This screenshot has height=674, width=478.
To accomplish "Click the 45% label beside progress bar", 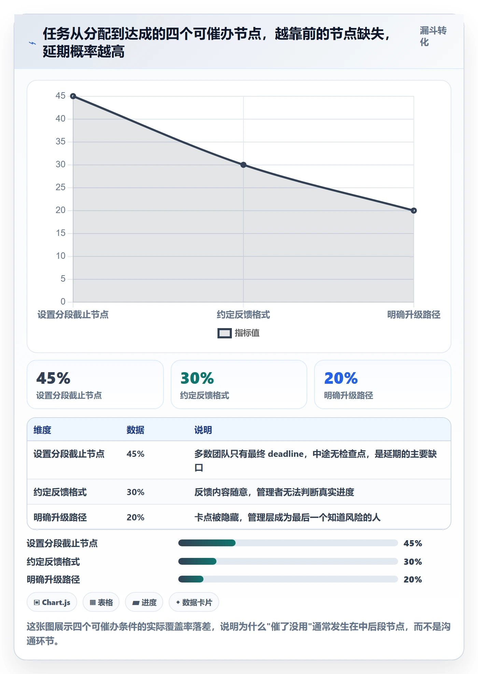I will tap(413, 543).
